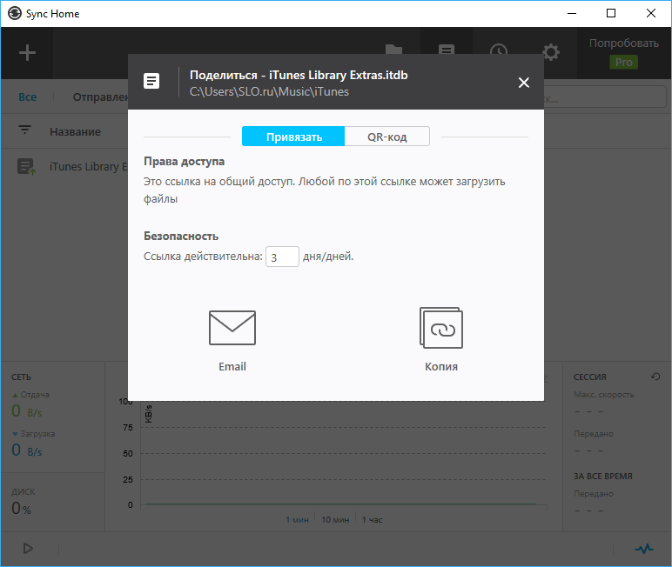
Task: Click the sort filter icon beside Название
Action: [25, 130]
